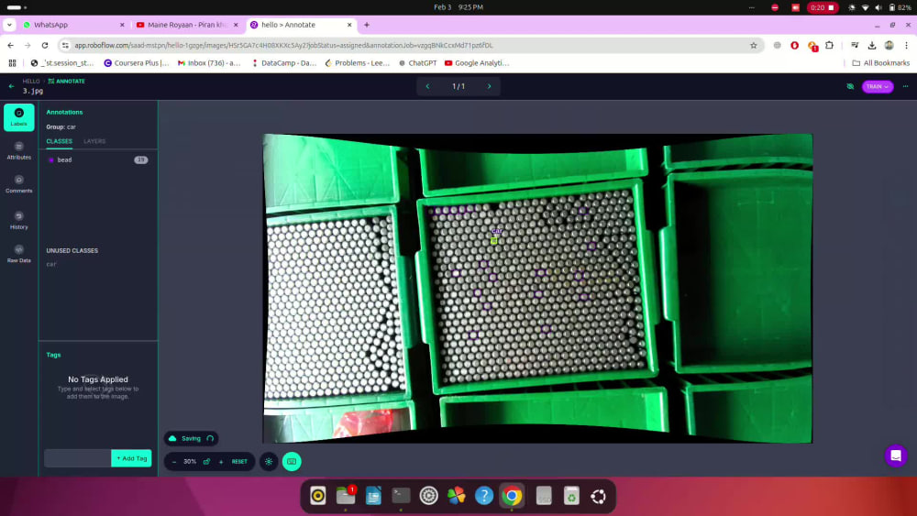
Task: Click the 30% zoom level value
Action: pyautogui.click(x=190, y=462)
